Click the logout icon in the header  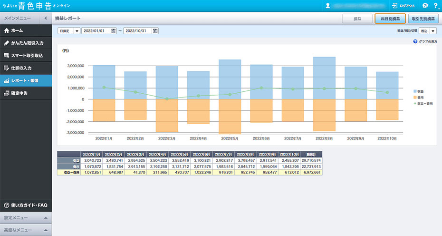394,6
